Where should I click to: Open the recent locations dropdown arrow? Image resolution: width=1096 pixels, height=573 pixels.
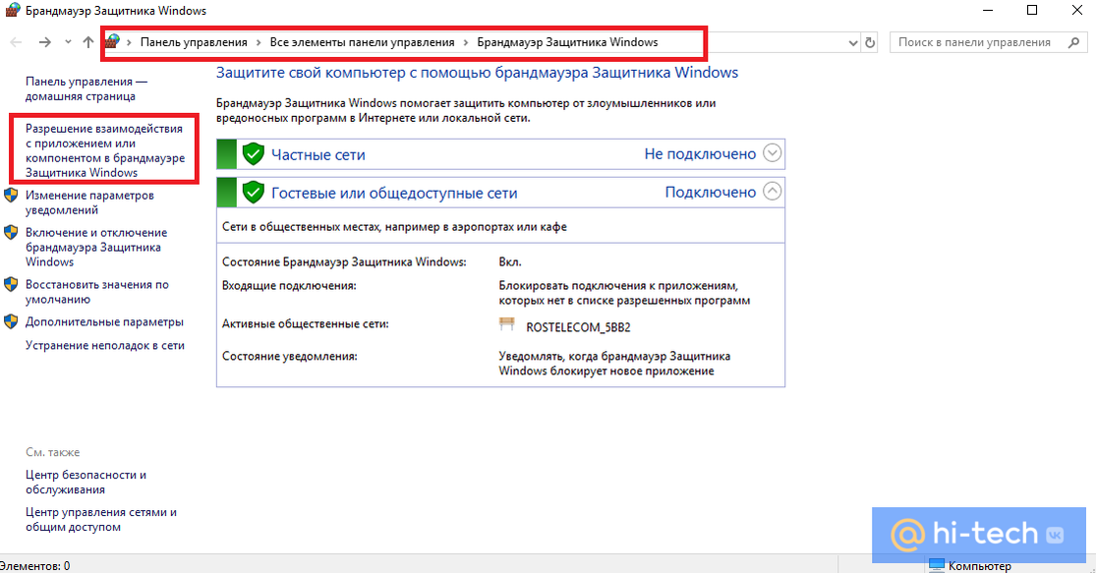68,42
